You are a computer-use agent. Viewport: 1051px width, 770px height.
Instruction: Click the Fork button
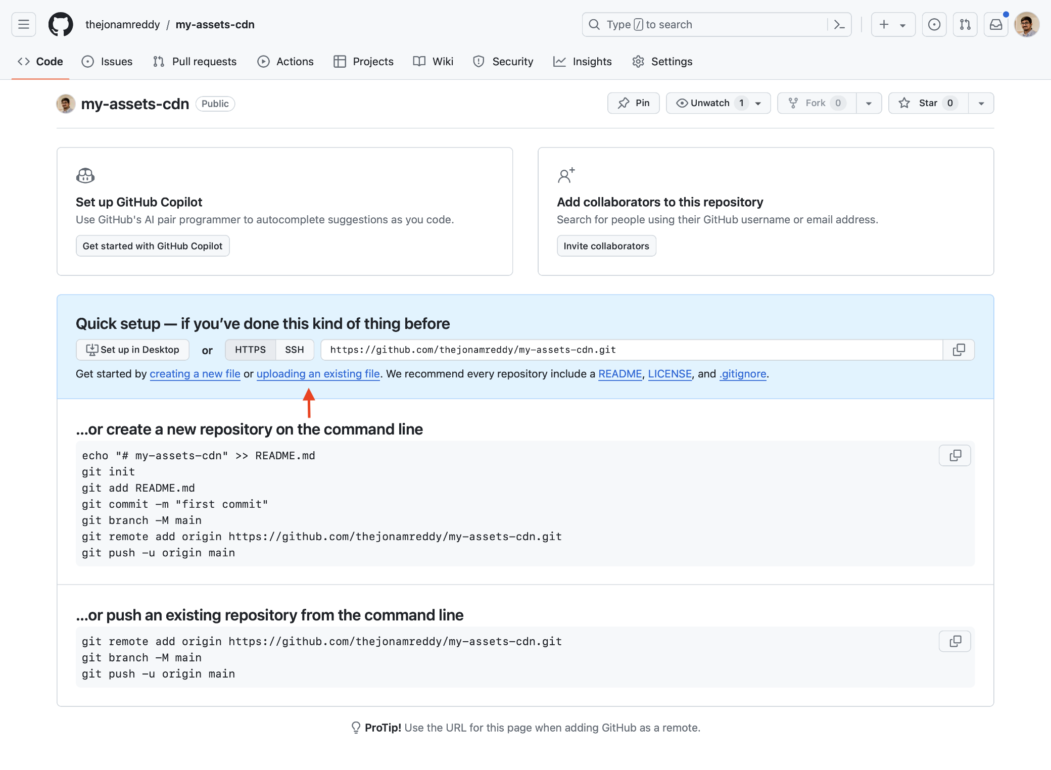(x=817, y=103)
